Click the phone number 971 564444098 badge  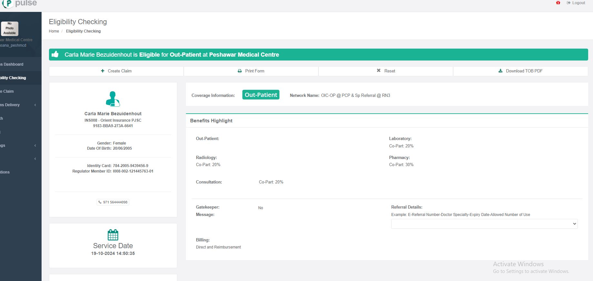coord(113,202)
